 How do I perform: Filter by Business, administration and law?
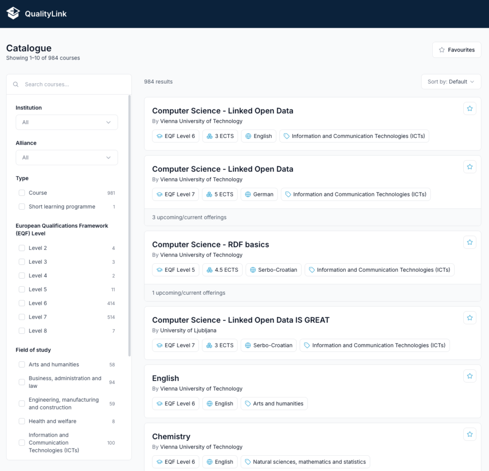(x=22, y=382)
